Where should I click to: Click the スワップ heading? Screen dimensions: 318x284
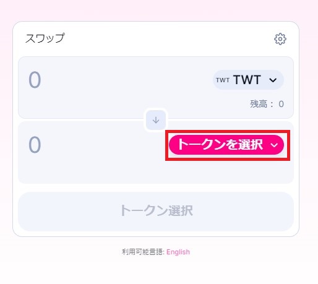tap(45, 38)
